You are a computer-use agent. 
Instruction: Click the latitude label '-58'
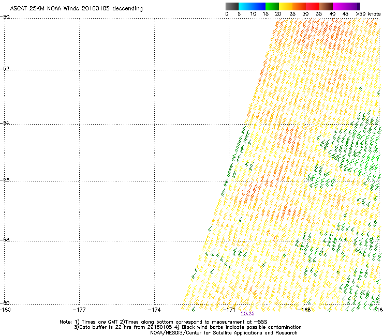coord(5,240)
